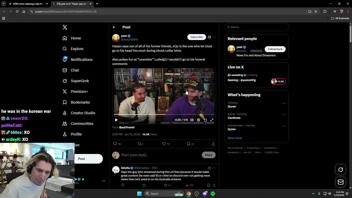This screenshot has height=198, width=352.
Task: Reload the page in Chrome
Action: pos(17,12)
